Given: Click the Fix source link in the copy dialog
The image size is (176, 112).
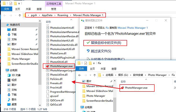Looking at the screenshot, I should click(x=107, y=28).
